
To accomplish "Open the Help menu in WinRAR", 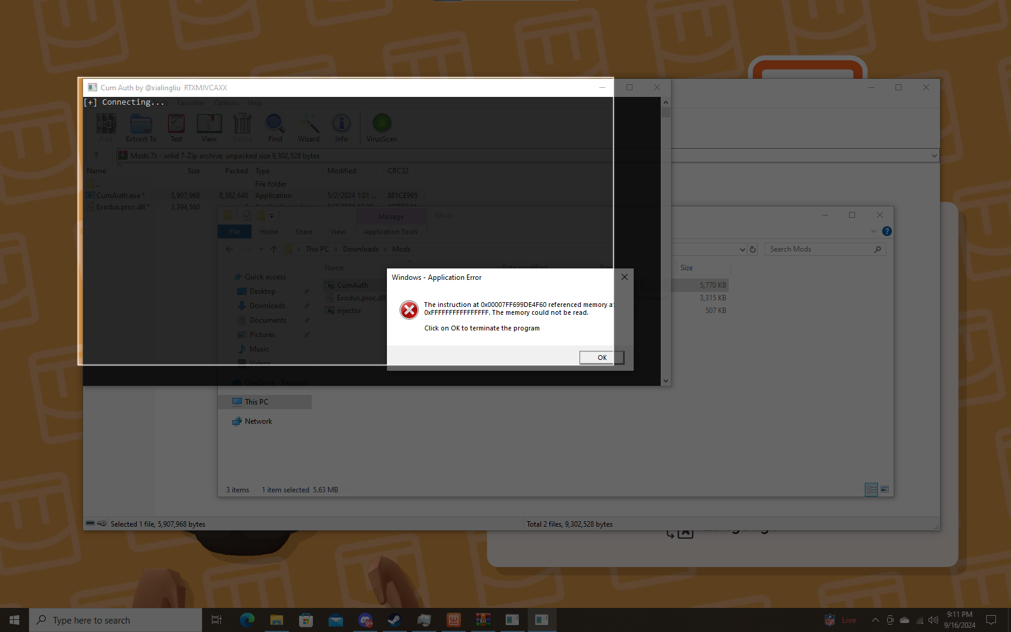I will (255, 103).
